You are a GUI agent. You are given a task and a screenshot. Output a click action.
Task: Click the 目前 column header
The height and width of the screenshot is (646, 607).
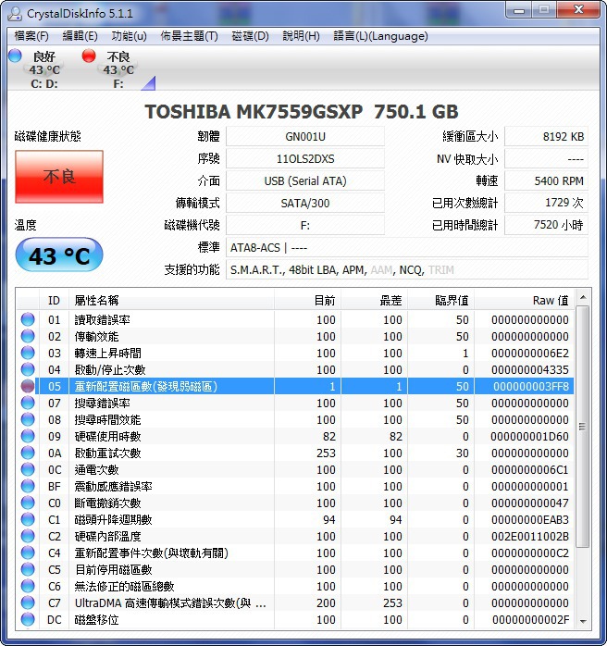[x=307, y=301]
